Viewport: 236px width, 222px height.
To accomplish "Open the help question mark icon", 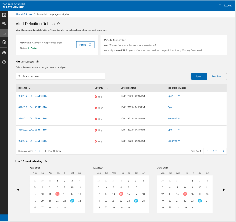I will point(4,62).
